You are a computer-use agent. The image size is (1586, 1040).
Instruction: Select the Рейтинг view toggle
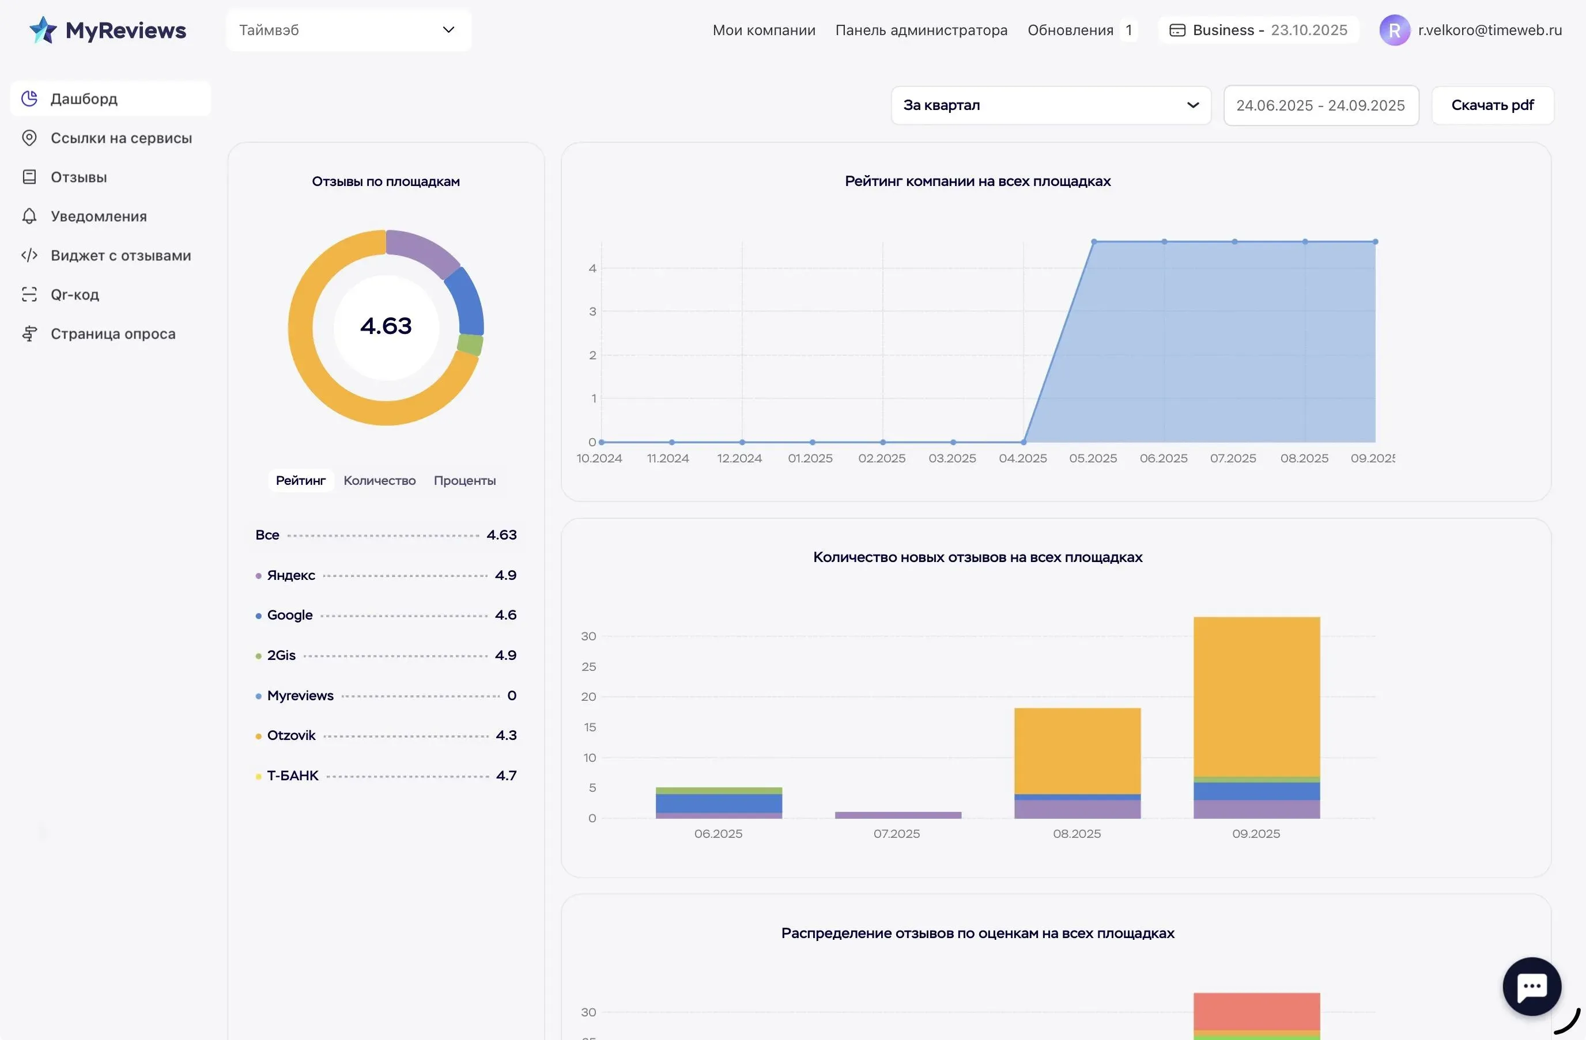pyautogui.click(x=300, y=481)
